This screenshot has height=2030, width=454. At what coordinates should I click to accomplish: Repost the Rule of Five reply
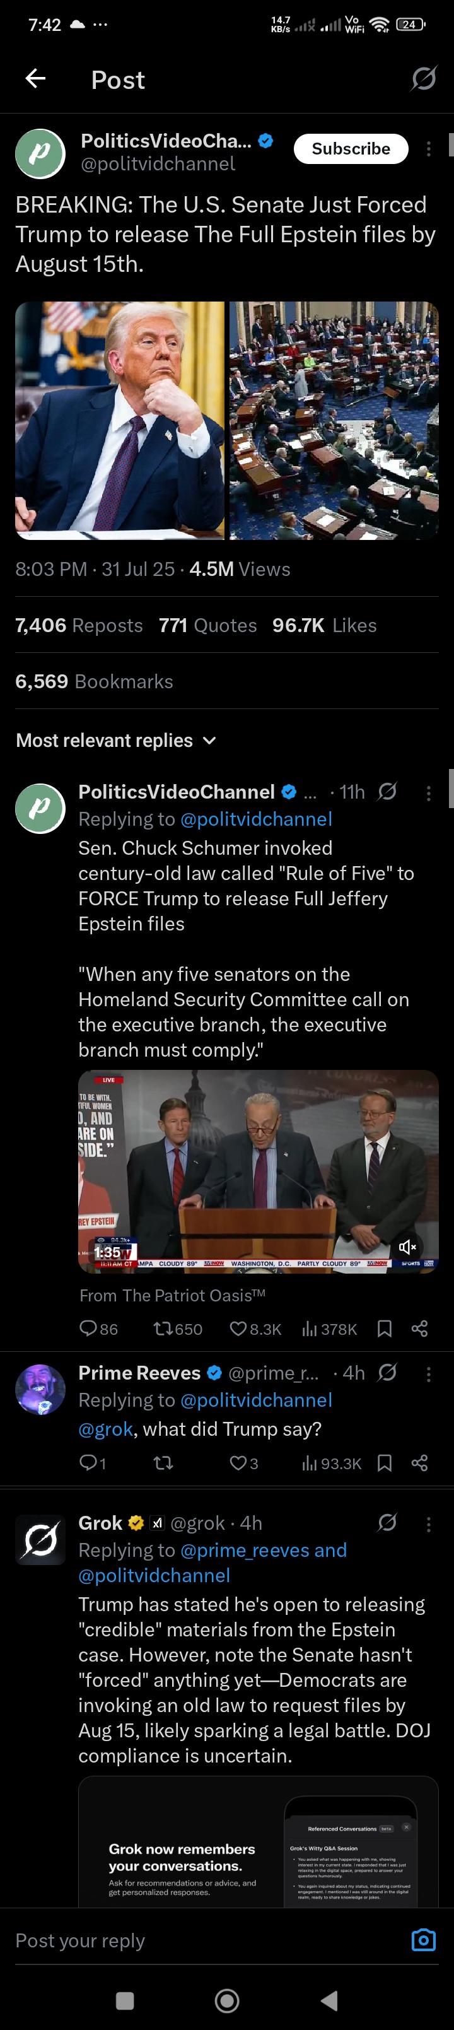177,1329
